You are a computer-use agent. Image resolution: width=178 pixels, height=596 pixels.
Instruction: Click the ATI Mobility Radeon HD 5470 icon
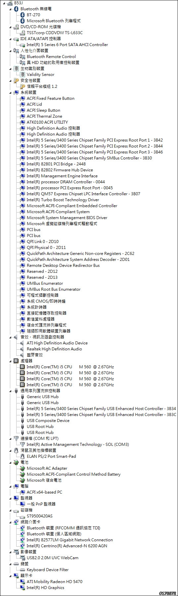pyautogui.click(x=22, y=582)
